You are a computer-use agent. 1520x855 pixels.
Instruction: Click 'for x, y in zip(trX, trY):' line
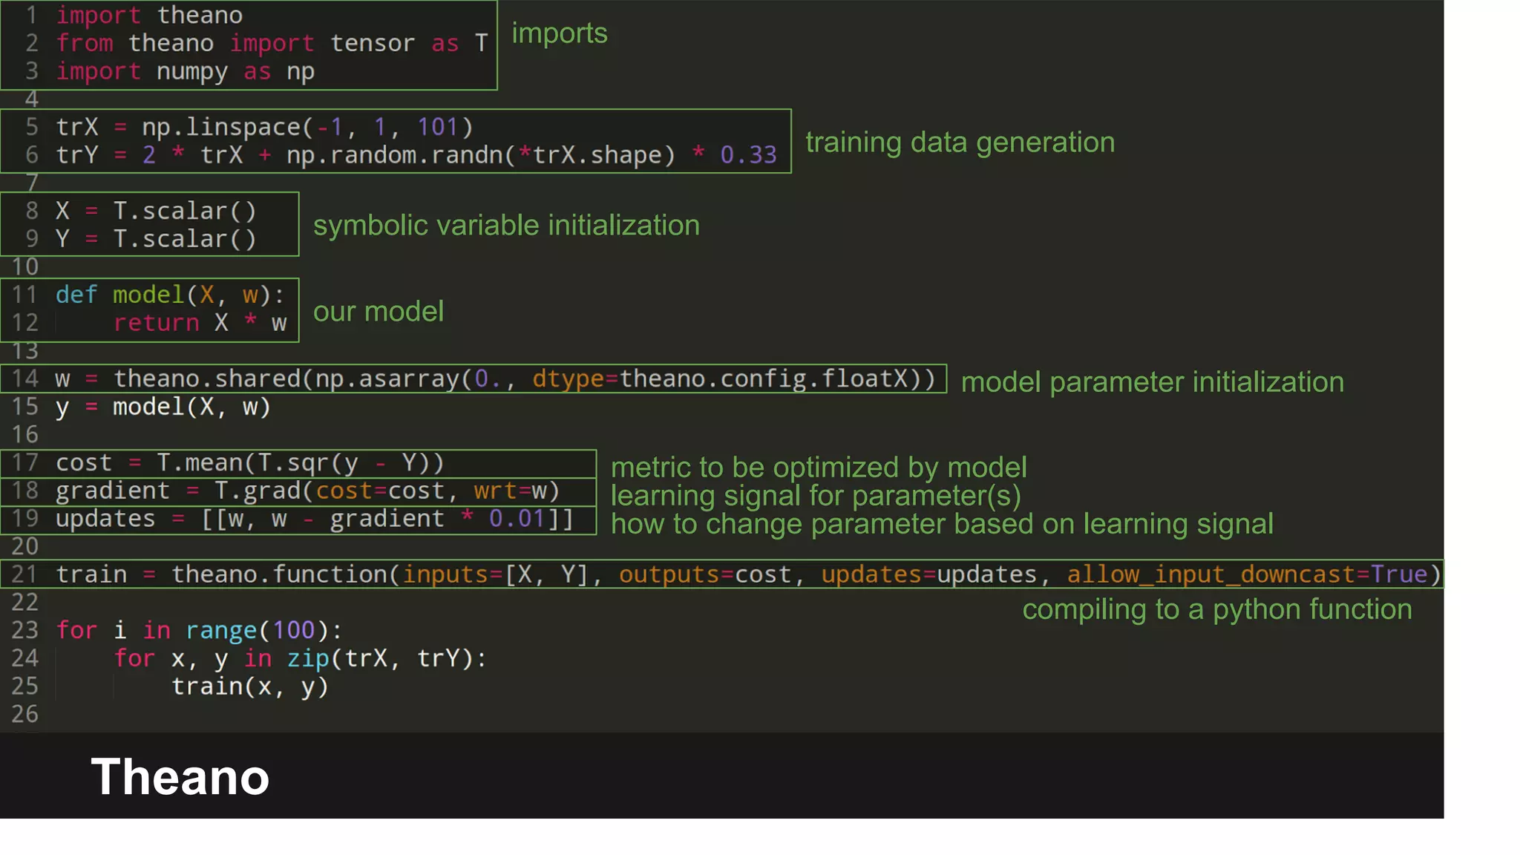pos(300,659)
